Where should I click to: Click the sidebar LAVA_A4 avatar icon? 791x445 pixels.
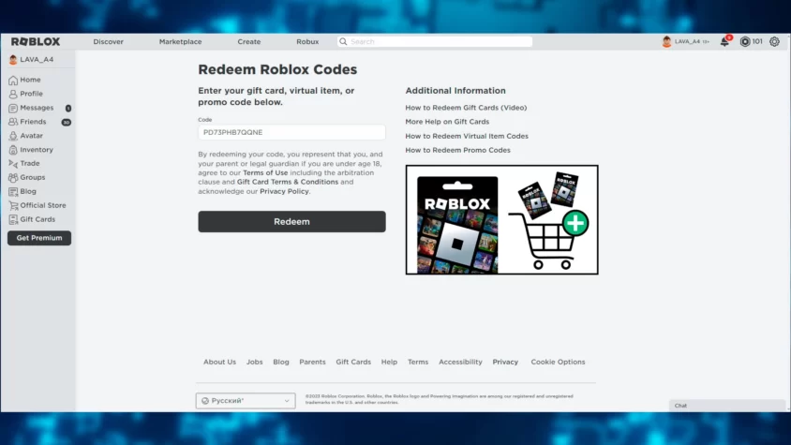pyautogui.click(x=13, y=60)
